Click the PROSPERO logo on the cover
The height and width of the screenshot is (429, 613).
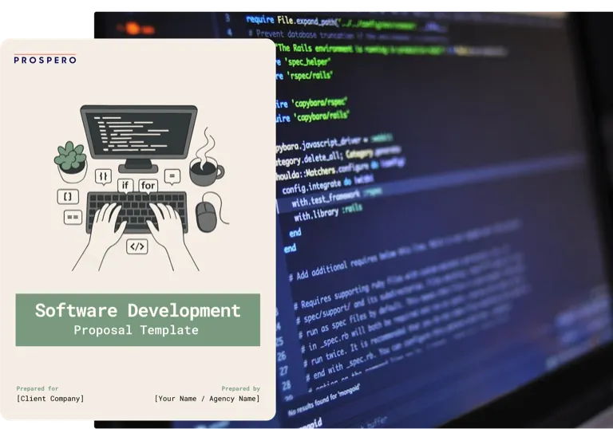click(x=45, y=58)
